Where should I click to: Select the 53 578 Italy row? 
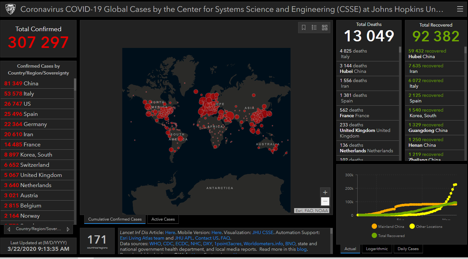coord(37,94)
